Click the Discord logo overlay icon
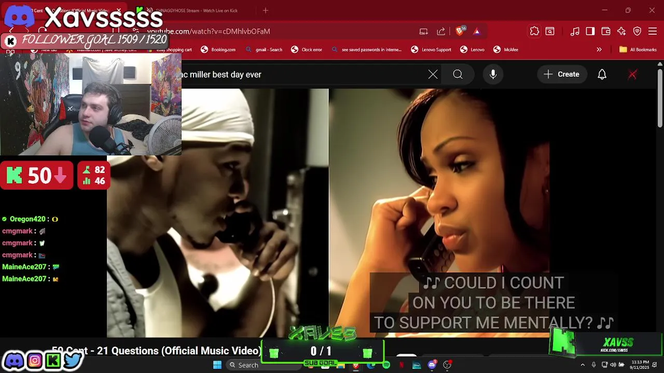 click(14, 360)
